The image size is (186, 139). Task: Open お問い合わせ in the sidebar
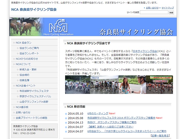pos(34,113)
